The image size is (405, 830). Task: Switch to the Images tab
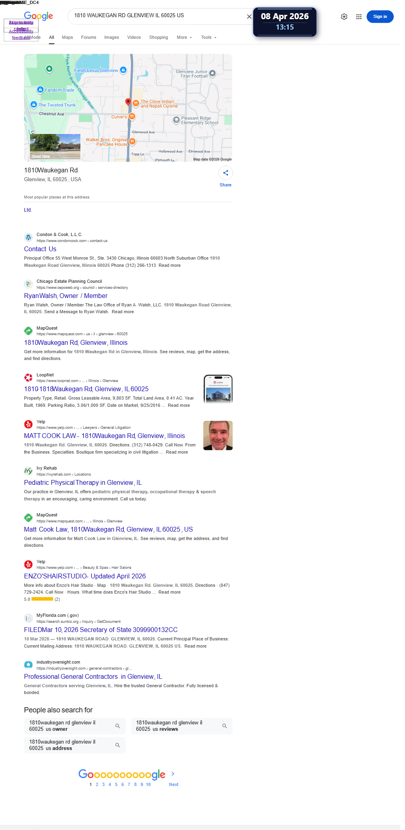112,37
